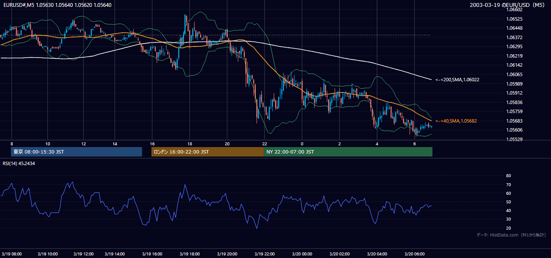Click hour tick 12 above the session bars
Viewport: 551px width, 258px height.
pos(83,144)
